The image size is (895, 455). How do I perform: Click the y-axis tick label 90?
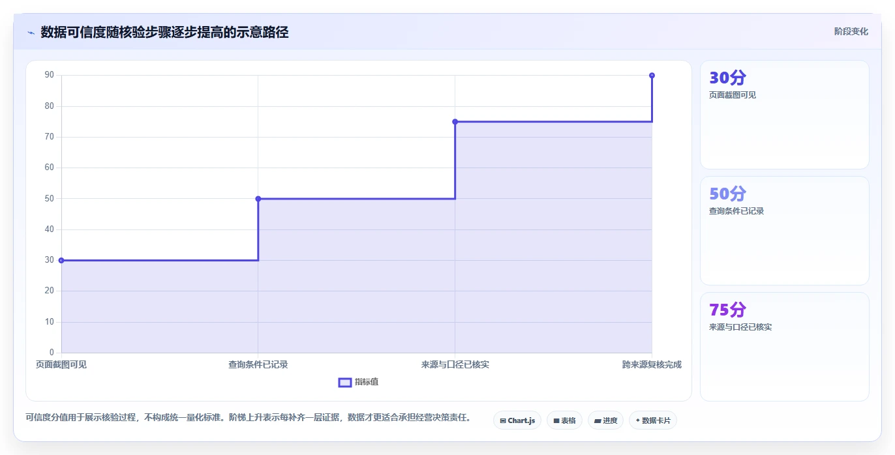tap(50, 76)
